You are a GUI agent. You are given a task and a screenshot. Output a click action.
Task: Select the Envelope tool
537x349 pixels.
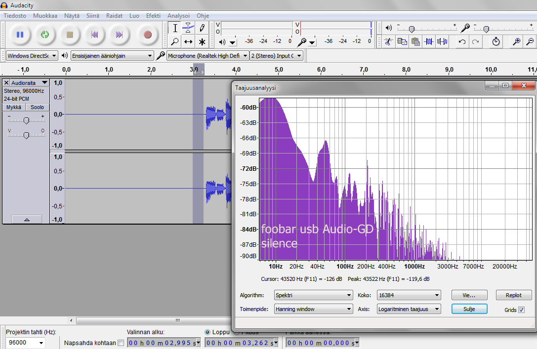click(x=188, y=28)
